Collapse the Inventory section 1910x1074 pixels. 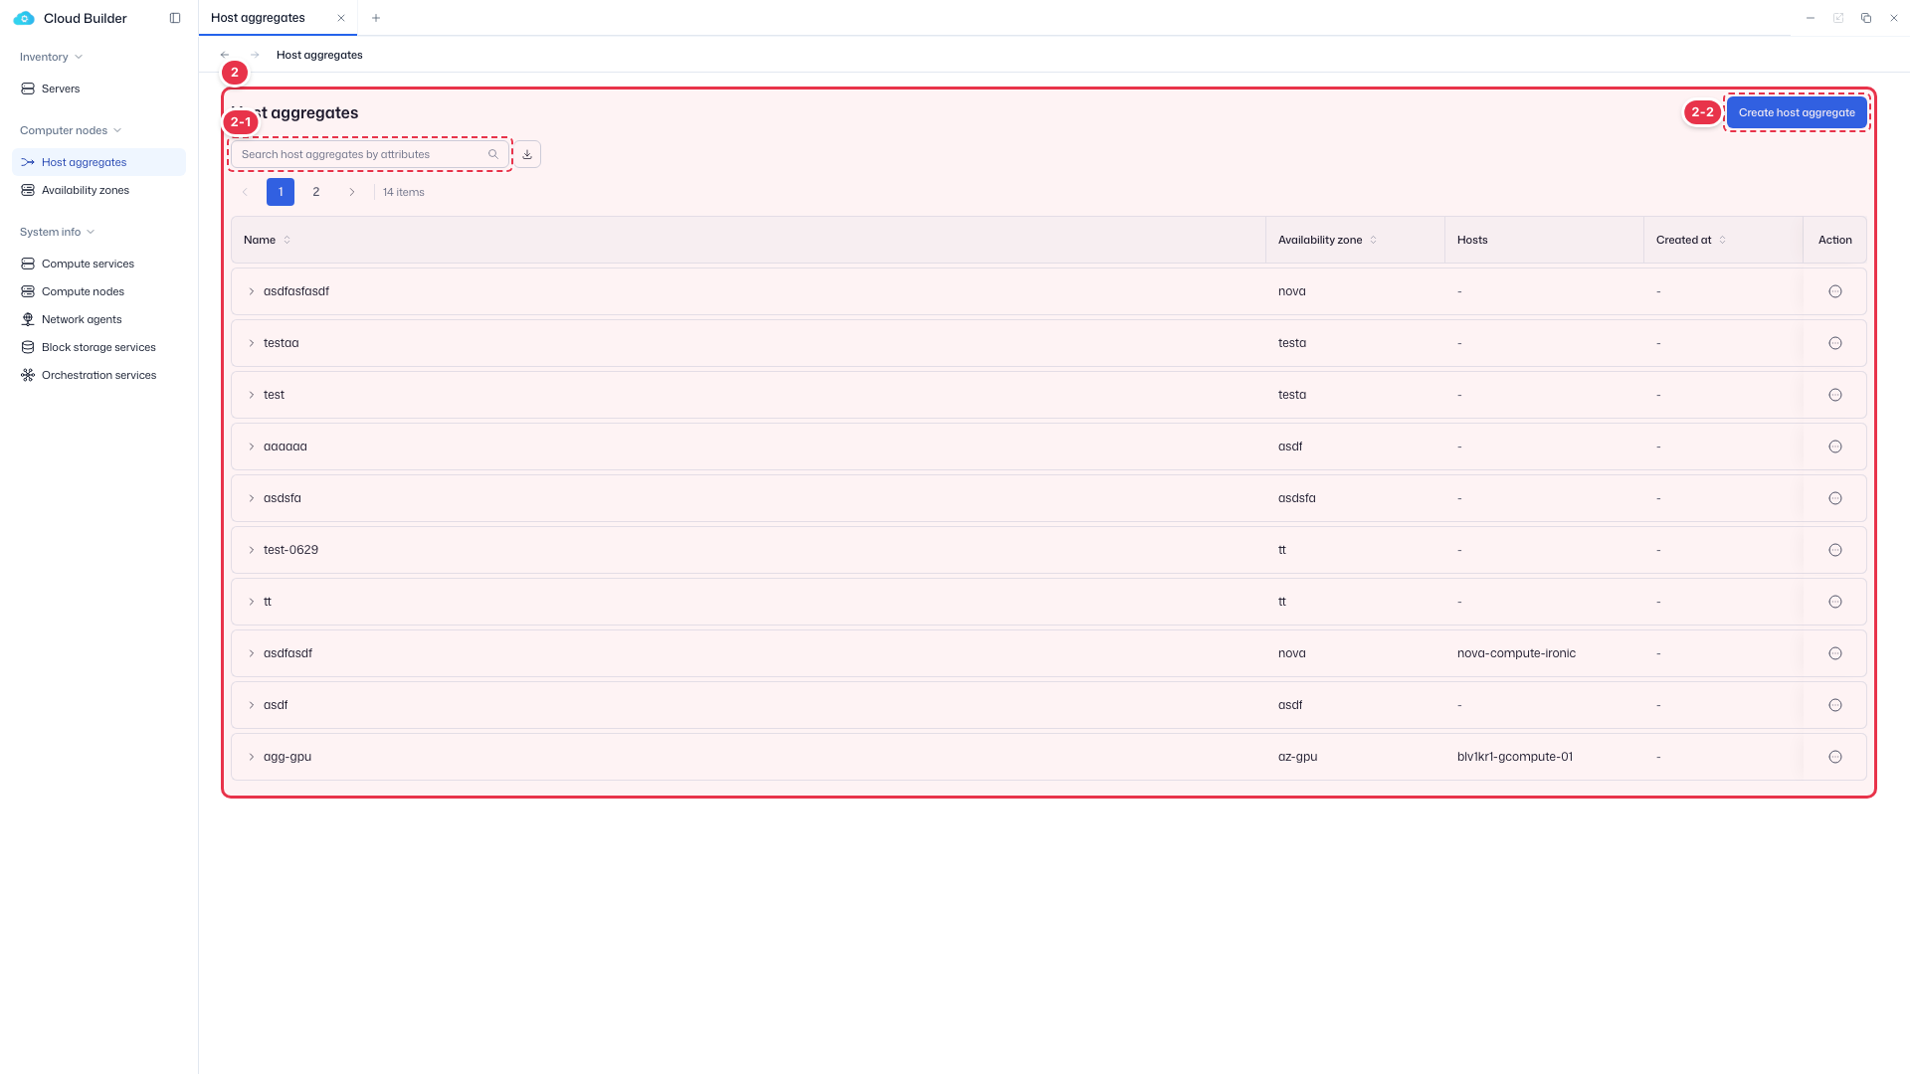(x=51, y=57)
